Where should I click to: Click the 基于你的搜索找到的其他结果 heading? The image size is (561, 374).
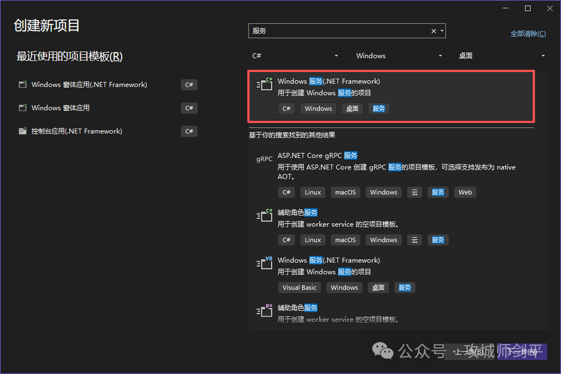pos(292,135)
